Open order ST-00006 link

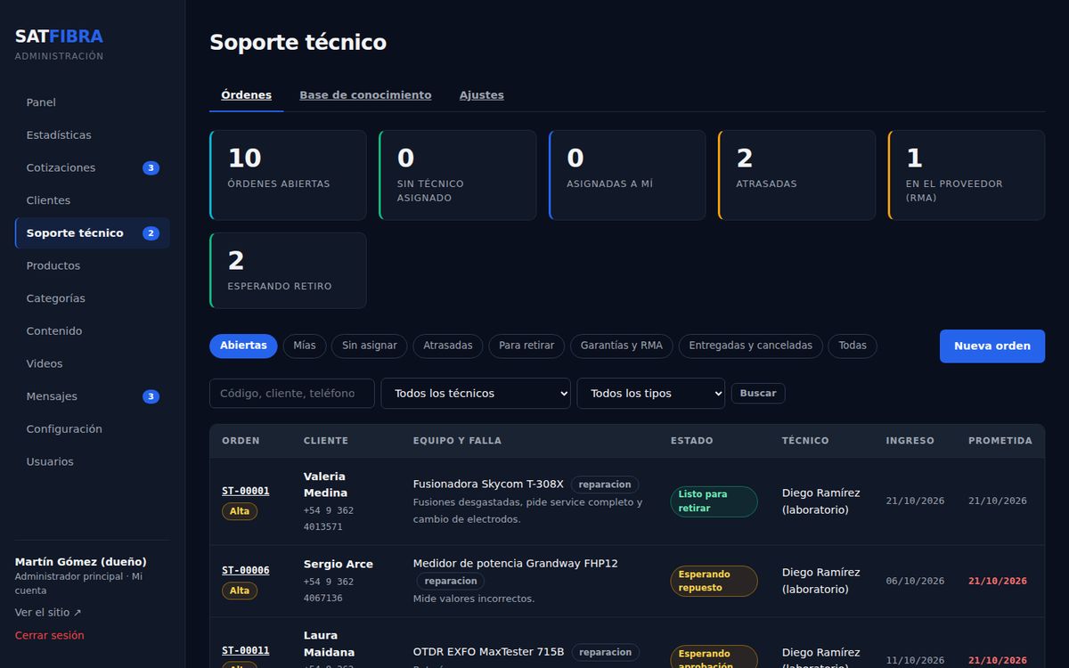pos(246,571)
